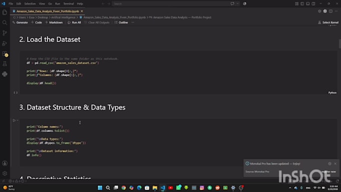Expand run options arrow beside cell play button
The image size is (341, 192).
[x=18, y=120]
